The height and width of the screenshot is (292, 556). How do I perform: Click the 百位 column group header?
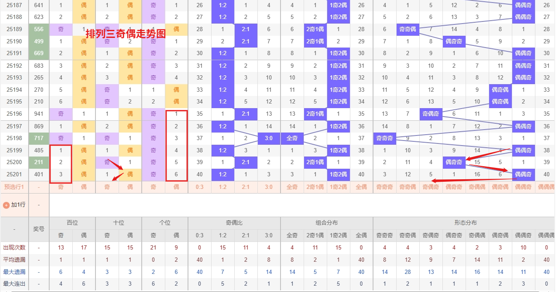coord(72,223)
